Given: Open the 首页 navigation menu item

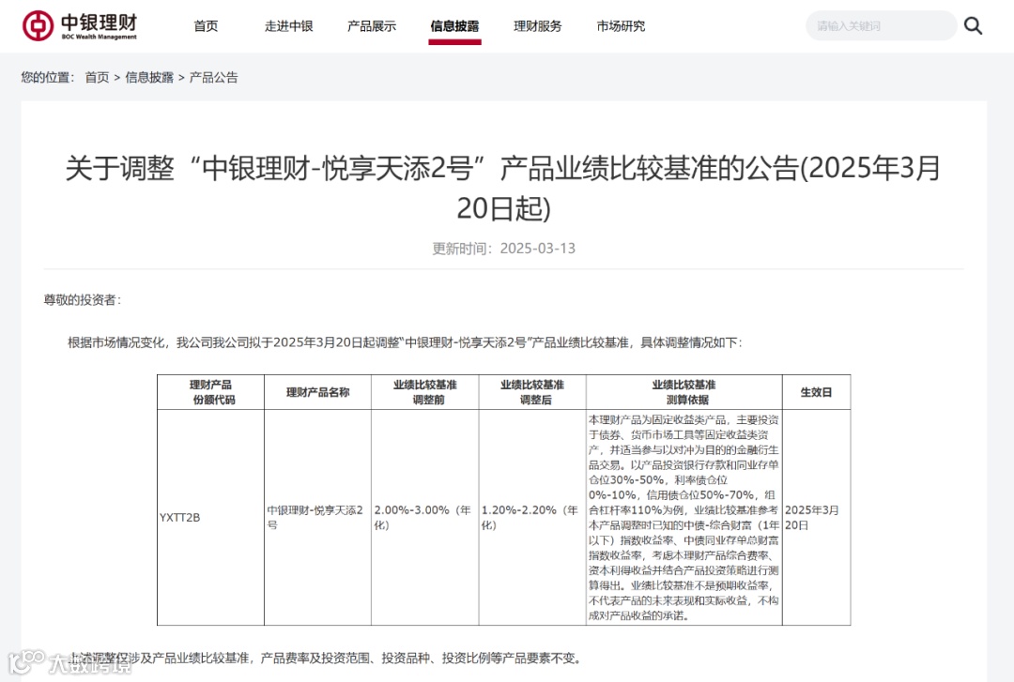Looking at the screenshot, I should [x=206, y=26].
